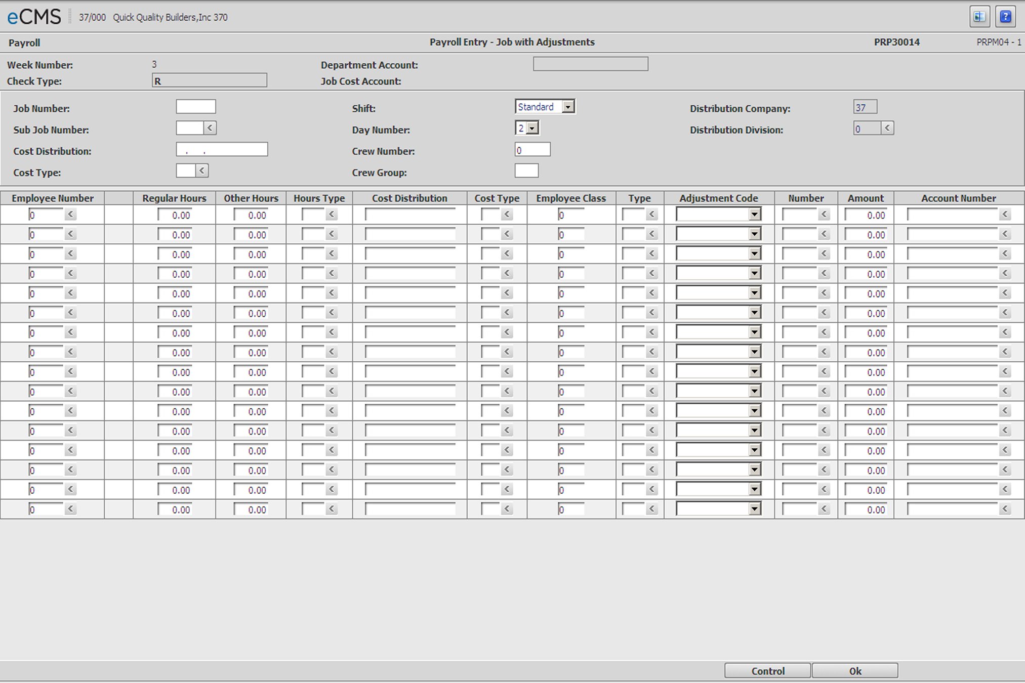1025x683 pixels.
Task: Expand Adjustment Code dropdown in third row
Action: click(754, 254)
